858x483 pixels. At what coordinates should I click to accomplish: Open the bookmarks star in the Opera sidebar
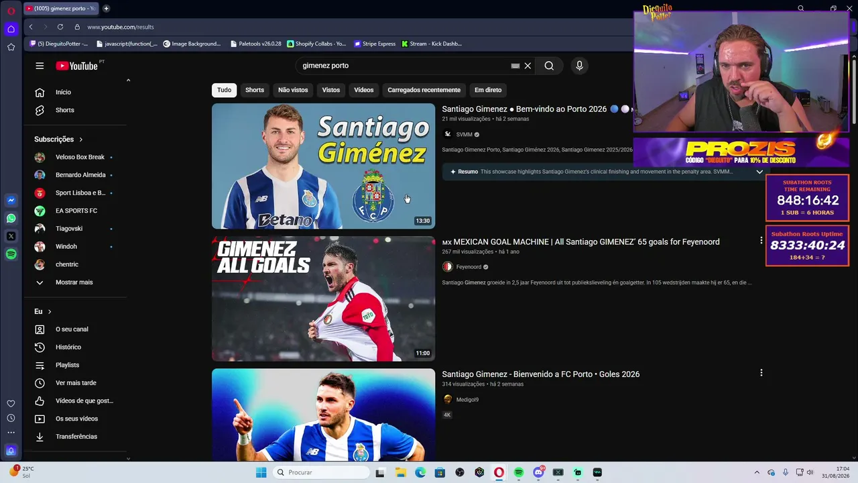click(x=11, y=47)
